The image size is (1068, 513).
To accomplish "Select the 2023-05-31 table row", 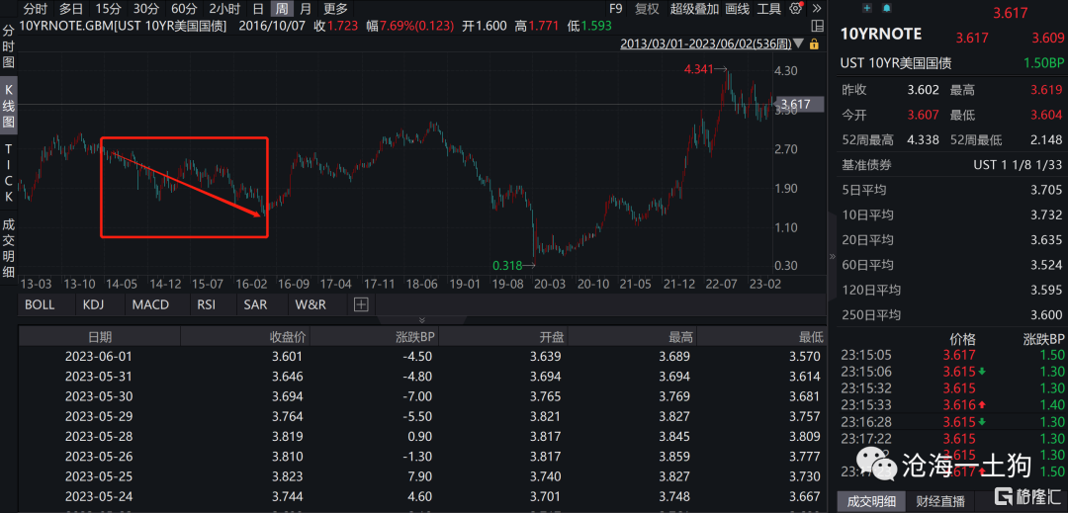I will pos(422,377).
